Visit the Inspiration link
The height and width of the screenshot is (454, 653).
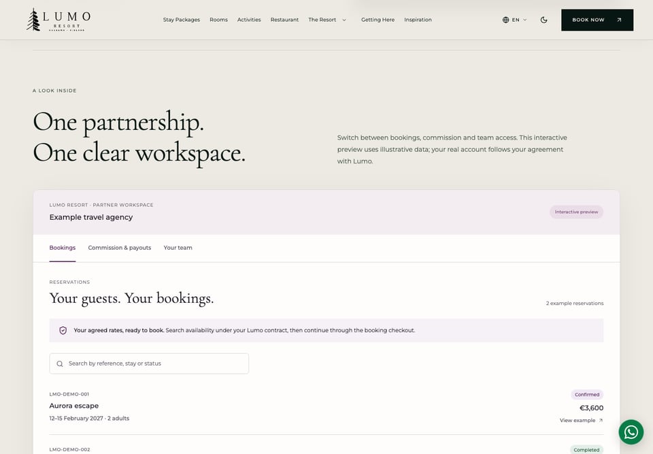click(418, 20)
